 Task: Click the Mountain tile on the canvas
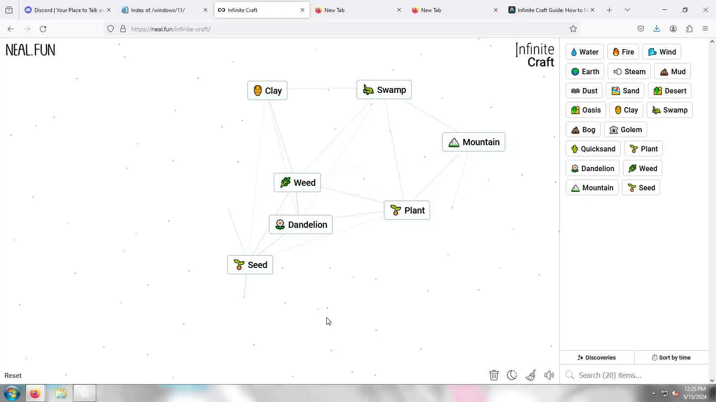473,142
